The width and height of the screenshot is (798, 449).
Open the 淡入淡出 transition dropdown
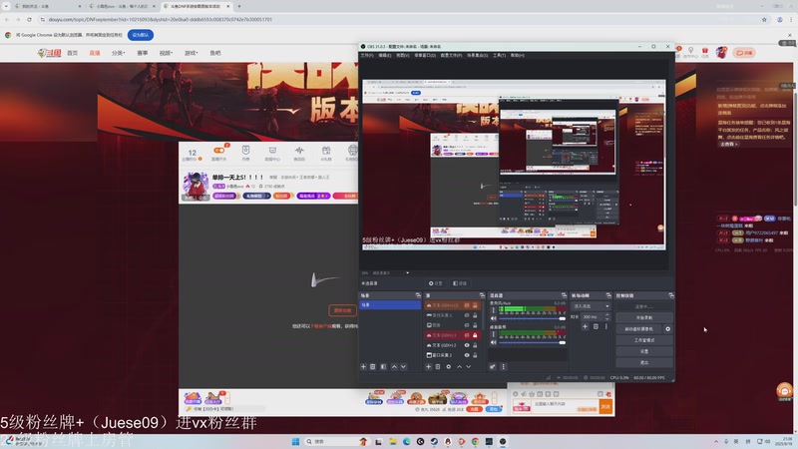click(x=591, y=306)
